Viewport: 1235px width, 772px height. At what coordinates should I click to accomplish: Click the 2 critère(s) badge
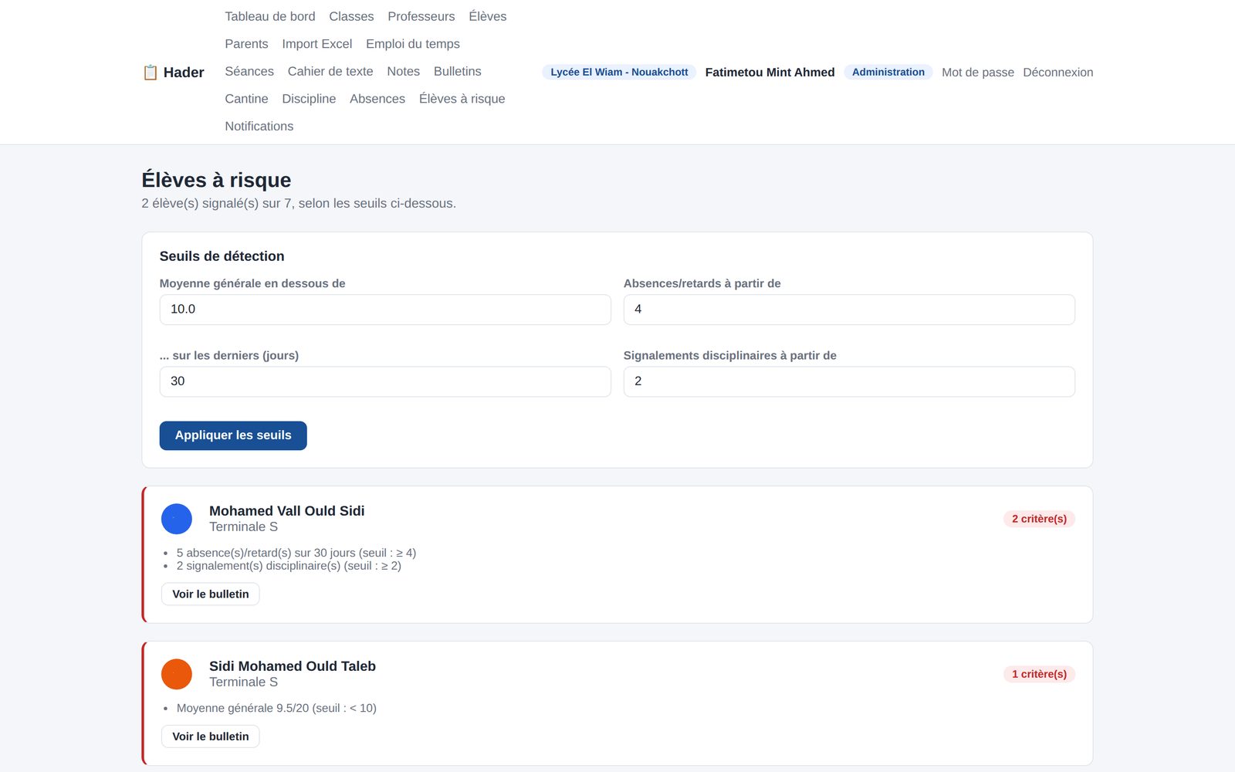tap(1039, 519)
